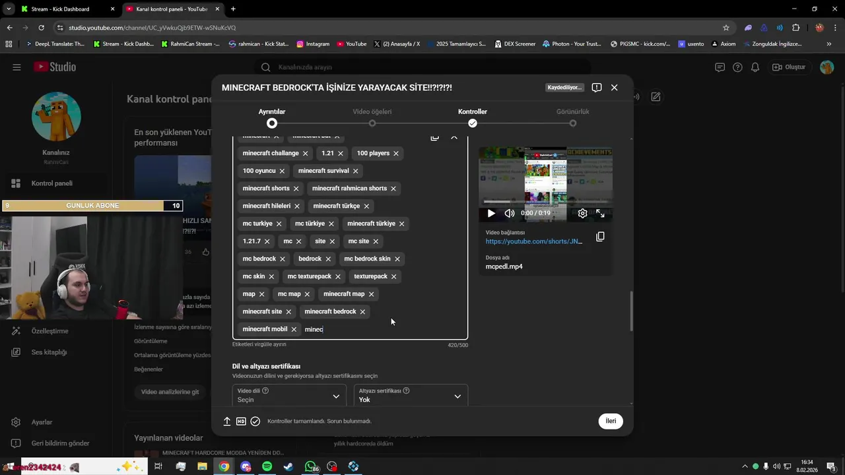Click the Chrome address bar
Image resolution: width=845 pixels, height=475 pixels.
click(x=389, y=28)
